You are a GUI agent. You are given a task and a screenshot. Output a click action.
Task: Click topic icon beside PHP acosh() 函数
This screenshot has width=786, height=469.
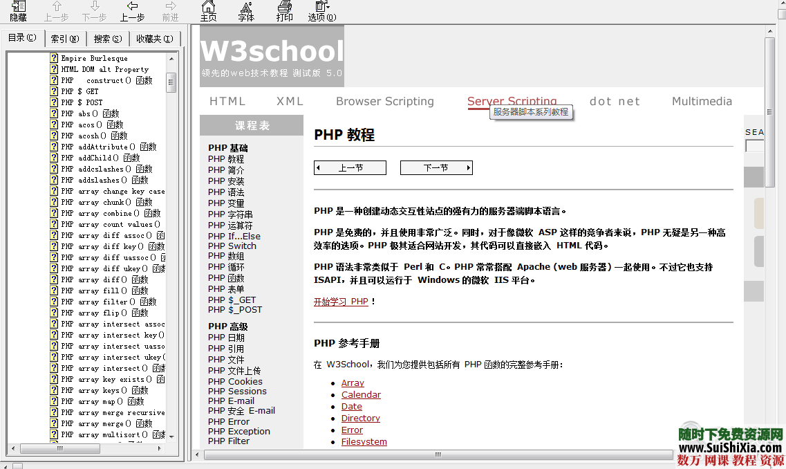[x=54, y=136]
